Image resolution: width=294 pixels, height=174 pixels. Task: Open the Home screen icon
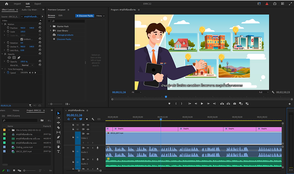pyautogui.click(x=7, y=4)
